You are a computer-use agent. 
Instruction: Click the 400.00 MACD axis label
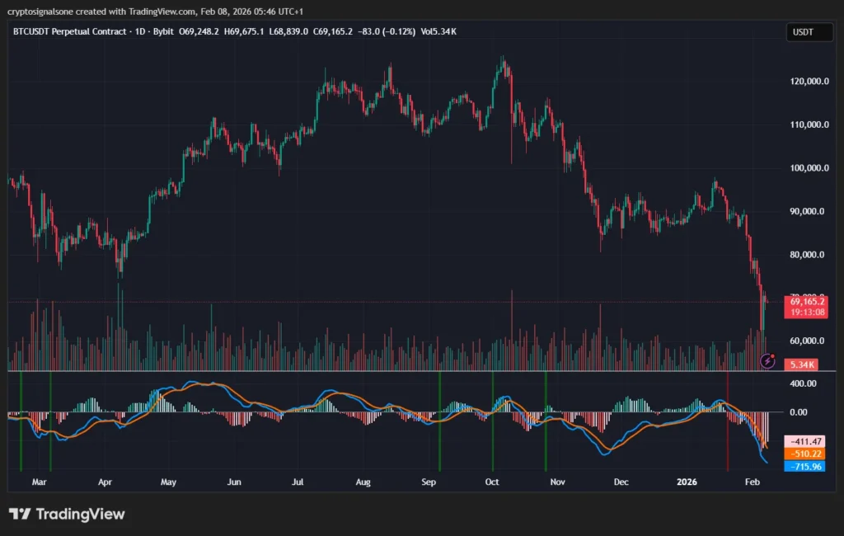(803, 383)
